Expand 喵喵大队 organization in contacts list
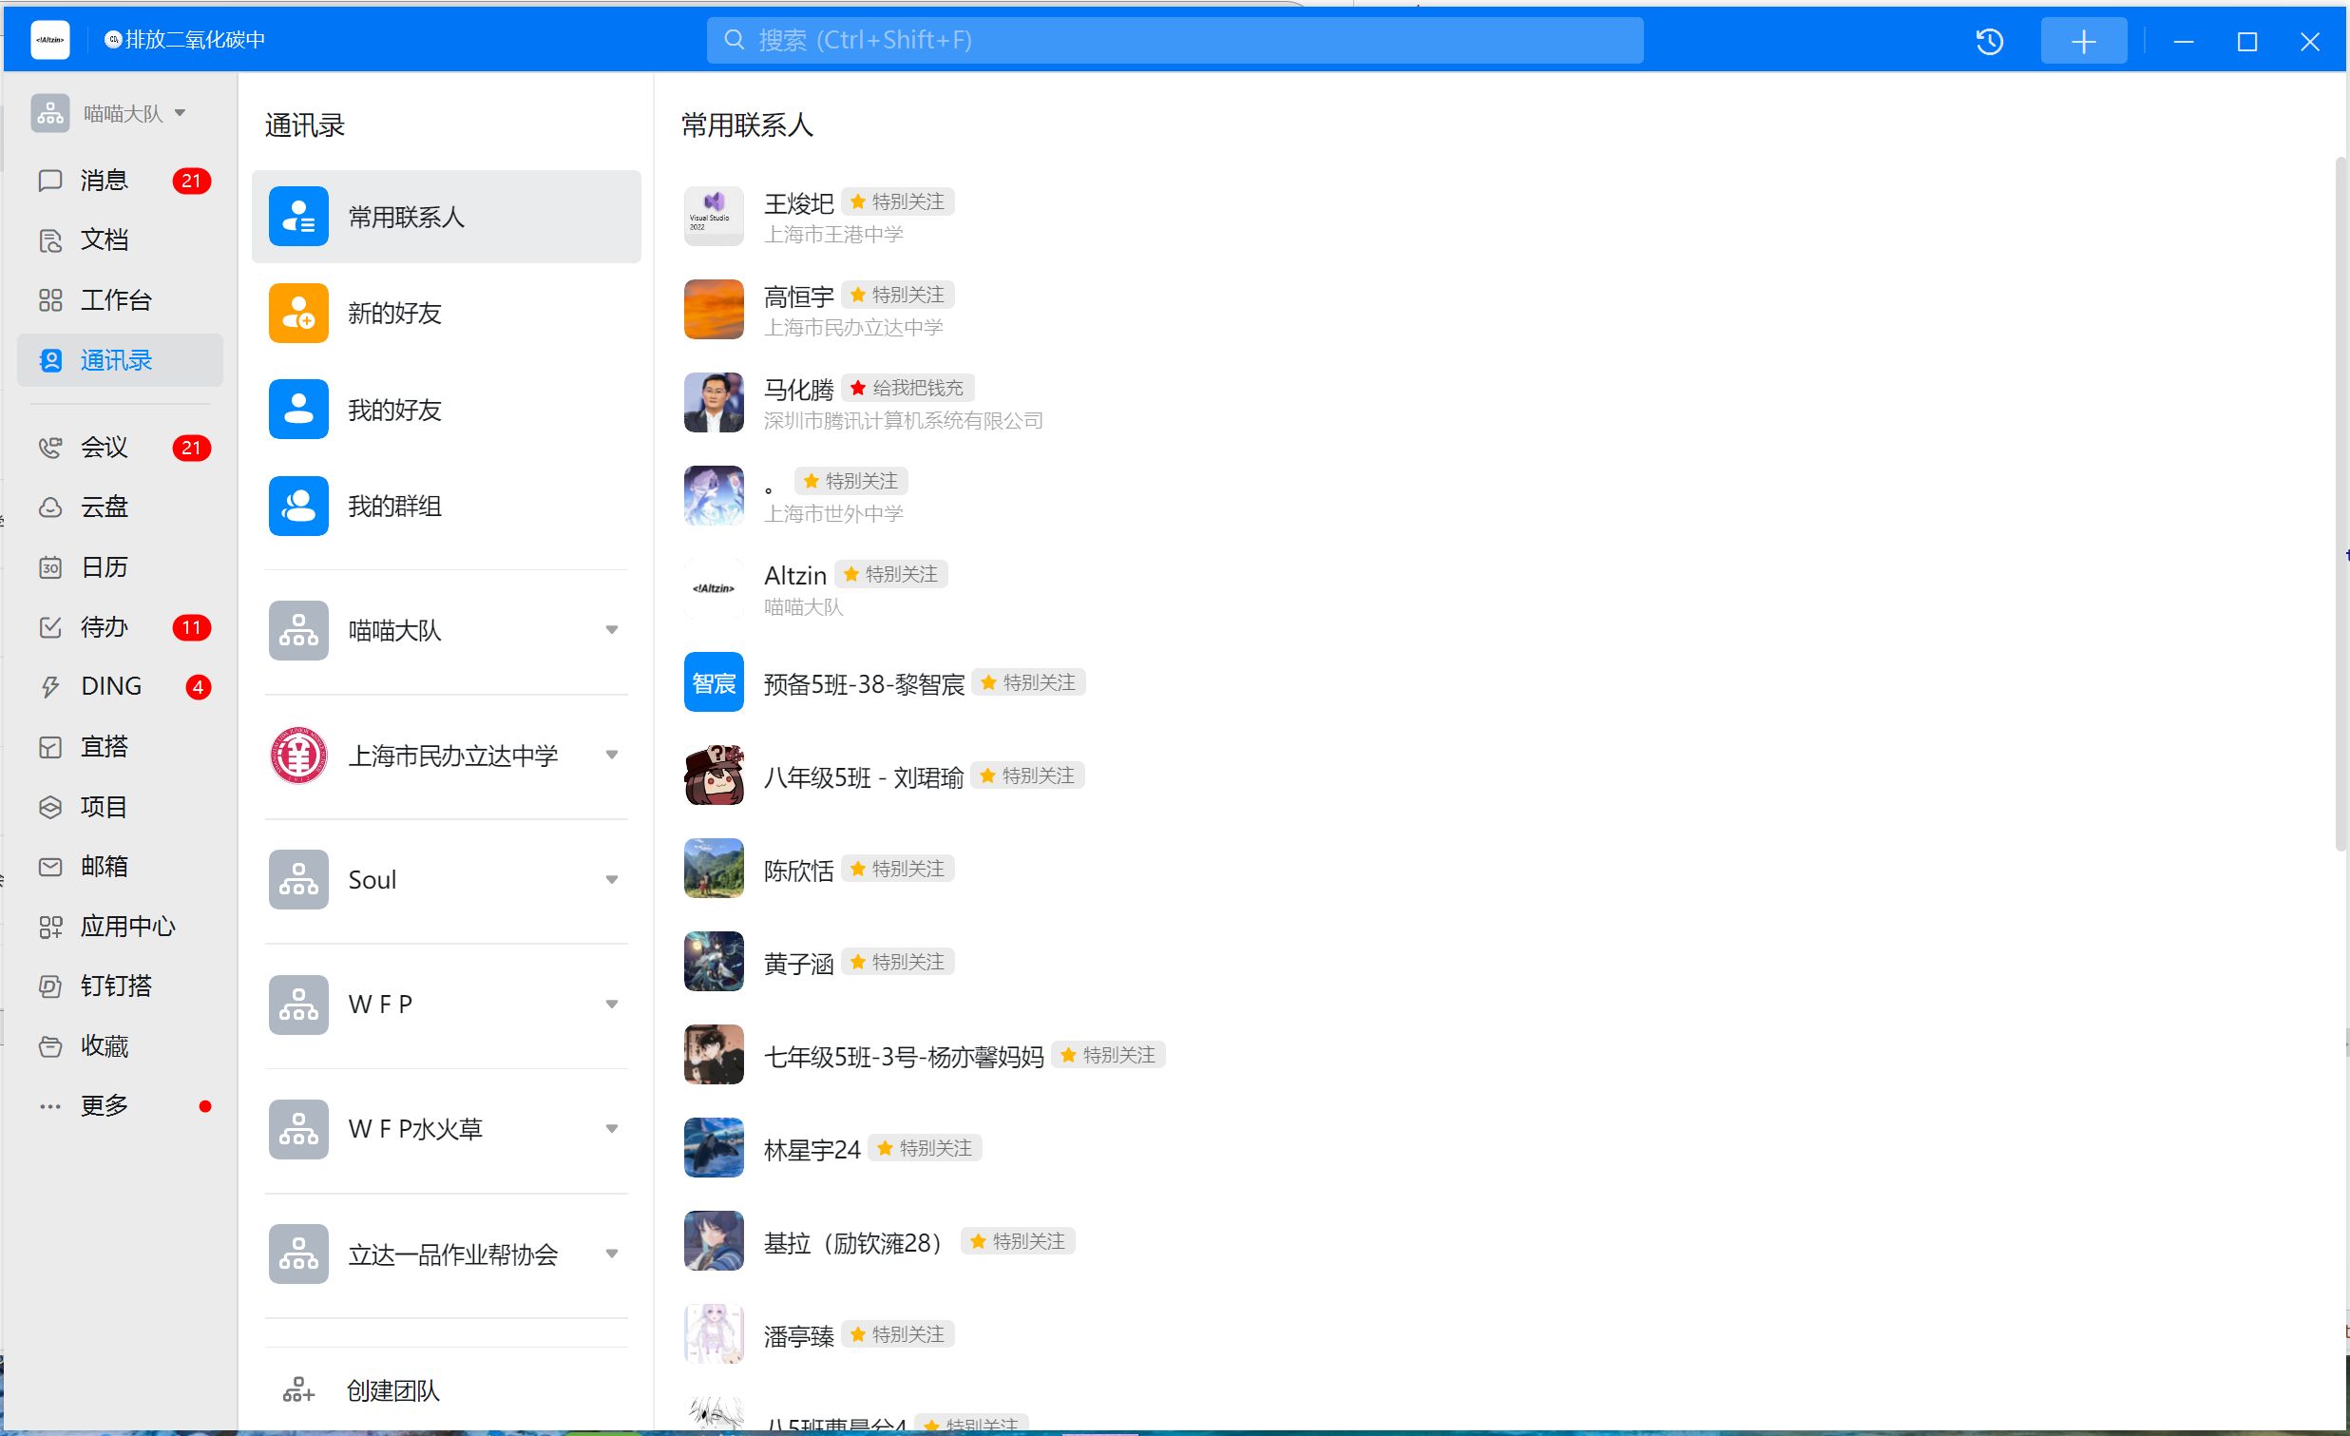Screen dimensions: 2350x1436 [611, 629]
